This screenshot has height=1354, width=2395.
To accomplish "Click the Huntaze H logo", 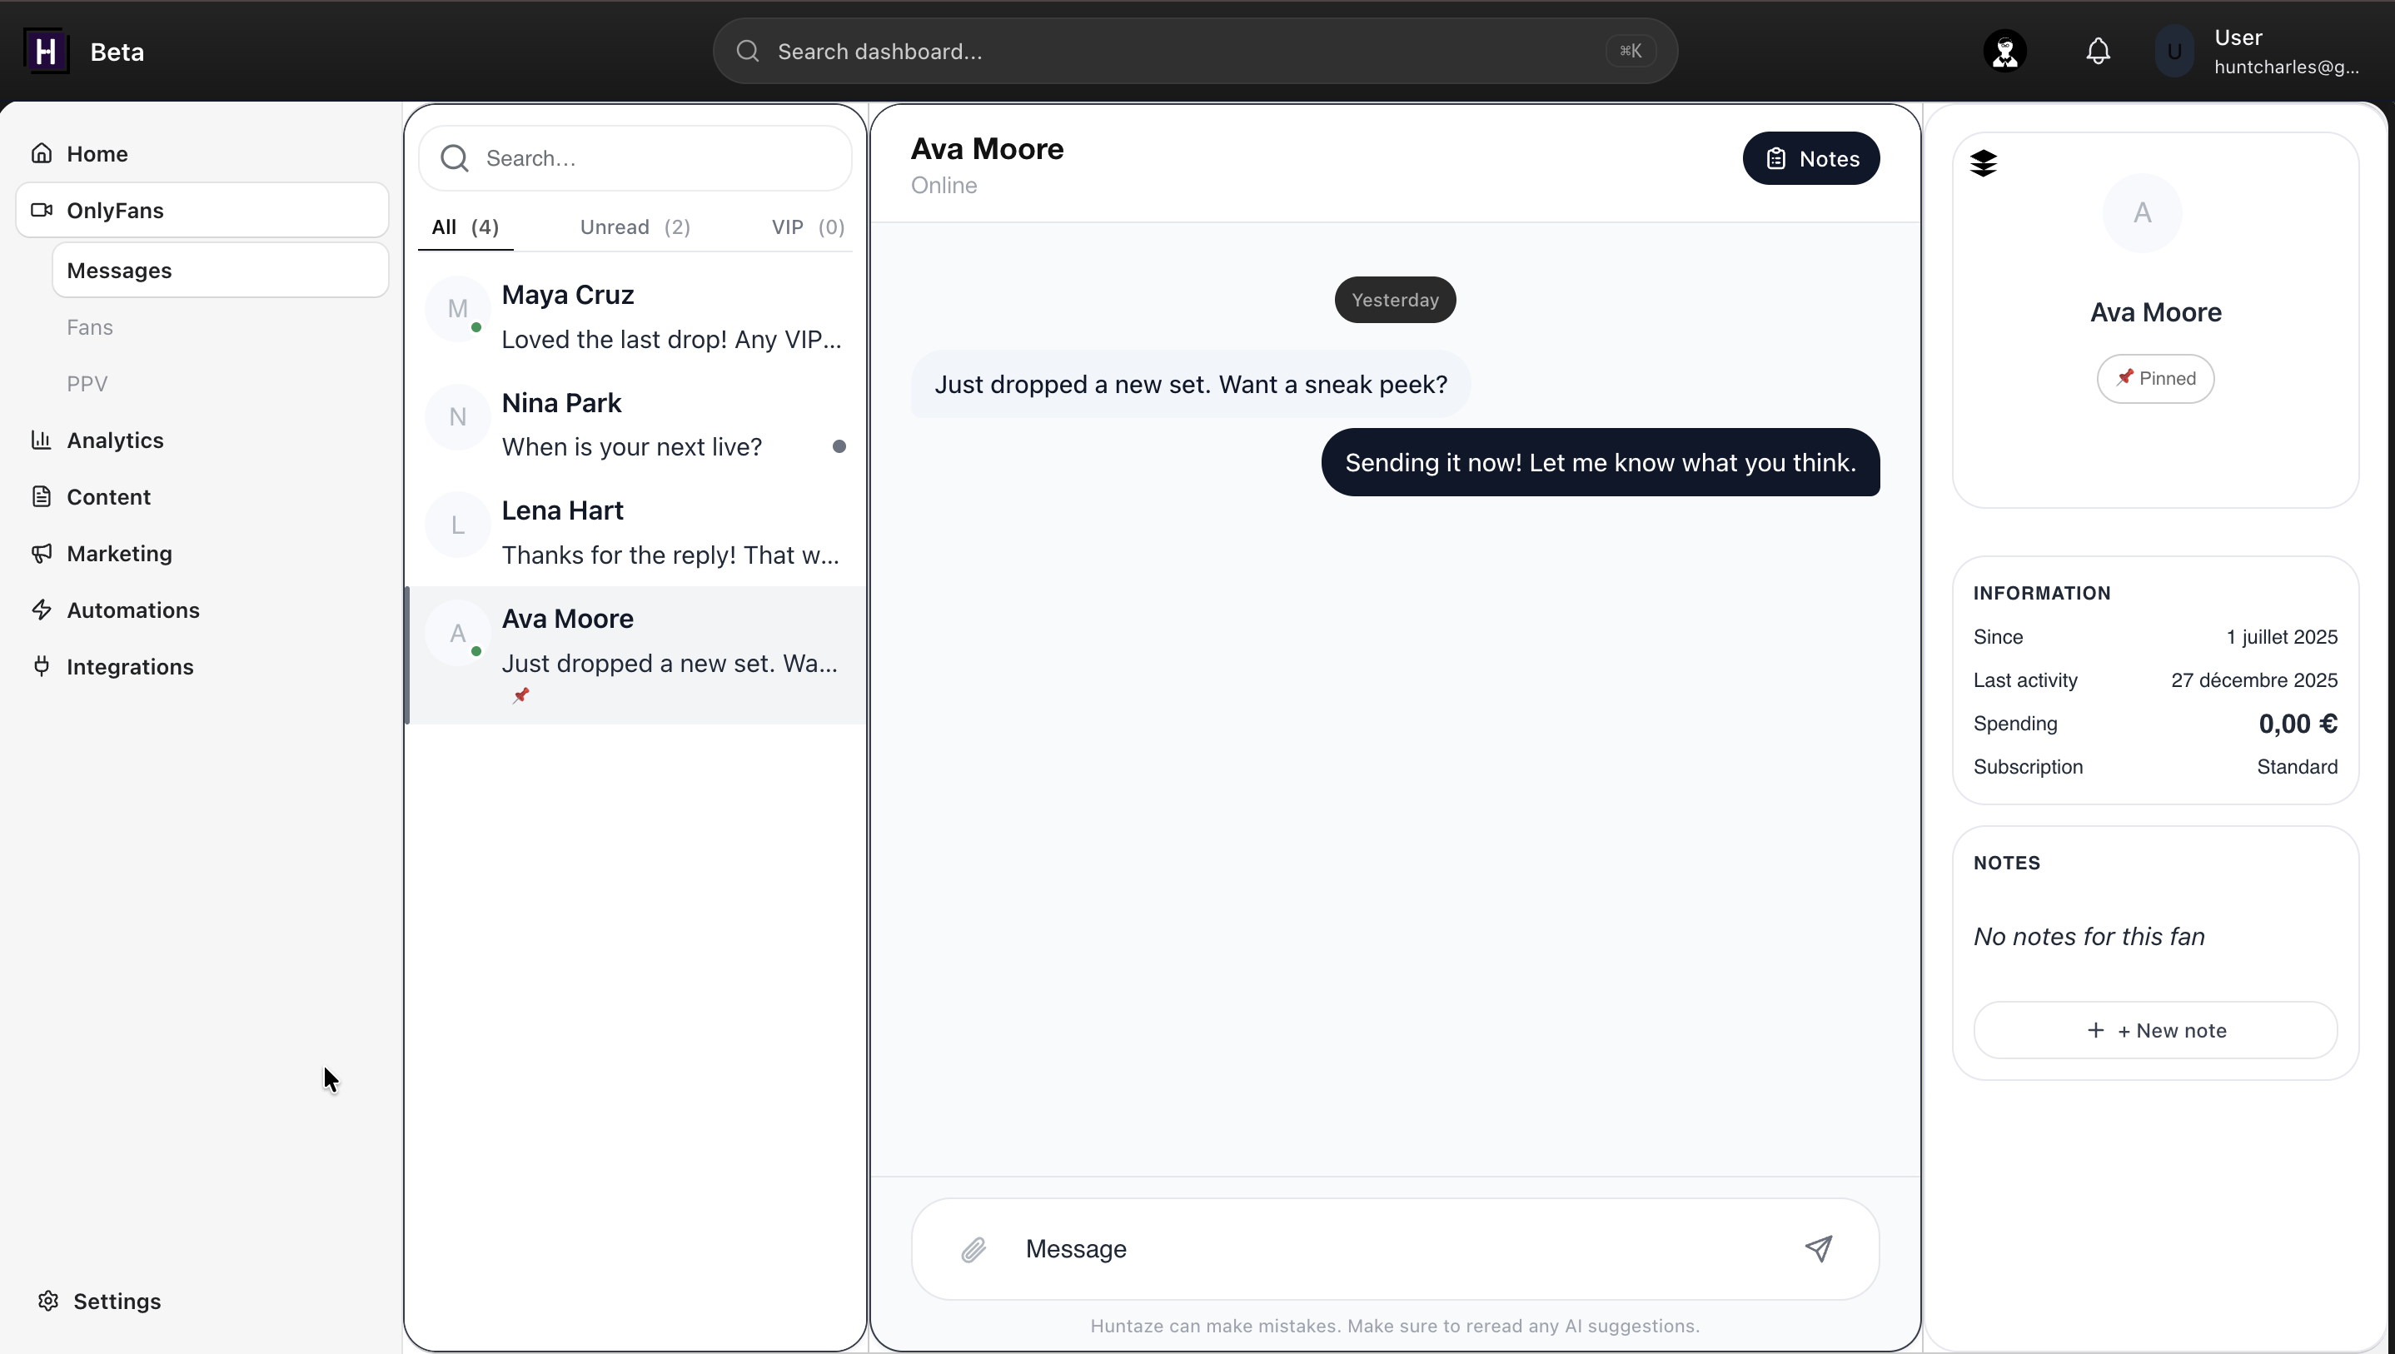I will point(46,51).
